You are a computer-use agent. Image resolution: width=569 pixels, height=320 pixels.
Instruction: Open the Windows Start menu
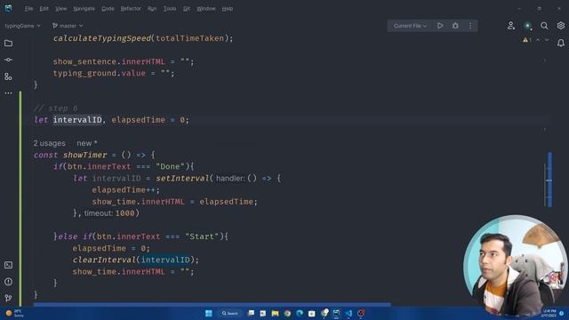209,313
